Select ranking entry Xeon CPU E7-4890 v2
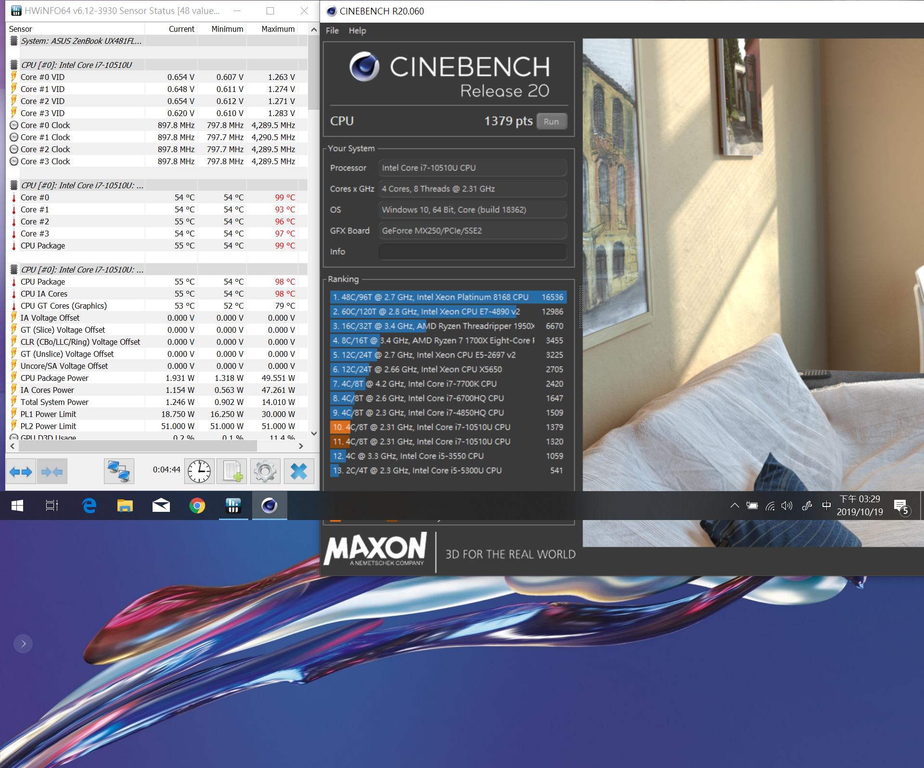 click(448, 312)
